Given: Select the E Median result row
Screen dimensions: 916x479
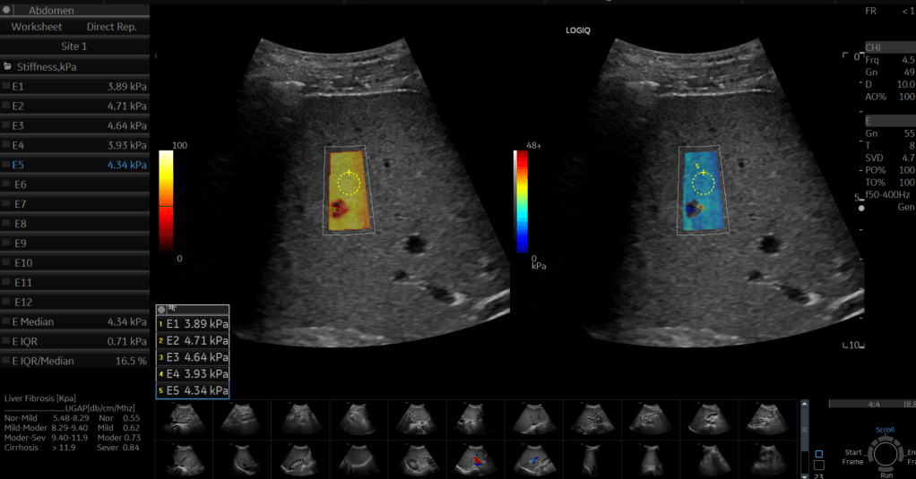Looking at the screenshot, I should coord(74,321).
